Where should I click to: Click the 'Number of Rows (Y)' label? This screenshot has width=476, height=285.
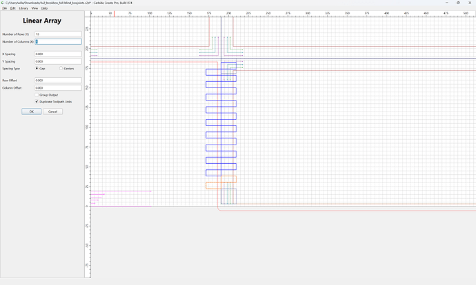pos(15,34)
